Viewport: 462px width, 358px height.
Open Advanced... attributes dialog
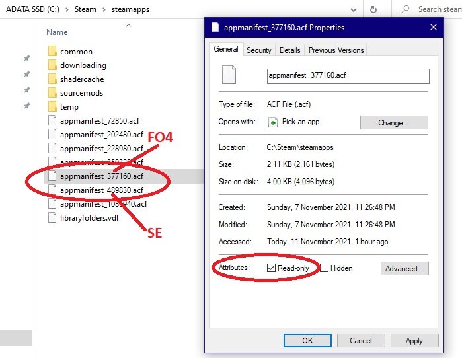click(x=404, y=268)
